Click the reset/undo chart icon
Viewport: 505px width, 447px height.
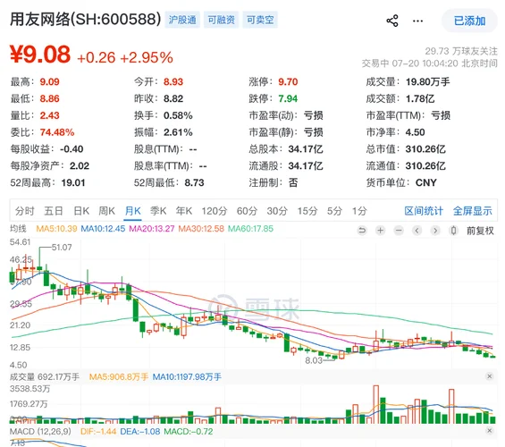click(362, 231)
